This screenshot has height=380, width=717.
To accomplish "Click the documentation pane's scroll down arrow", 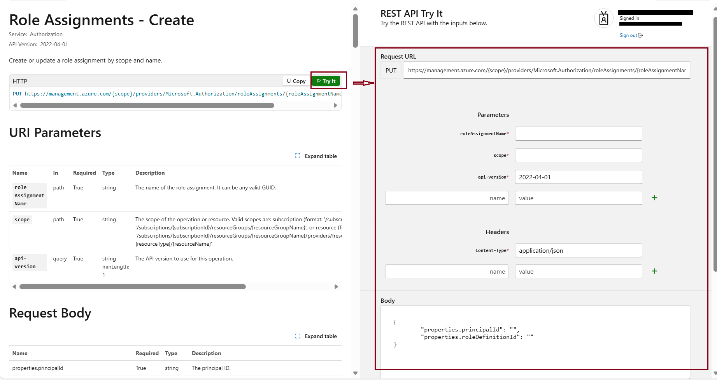I will pyautogui.click(x=355, y=373).
